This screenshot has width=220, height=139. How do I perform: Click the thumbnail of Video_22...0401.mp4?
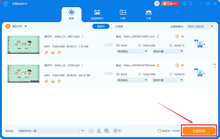point(23,45)
